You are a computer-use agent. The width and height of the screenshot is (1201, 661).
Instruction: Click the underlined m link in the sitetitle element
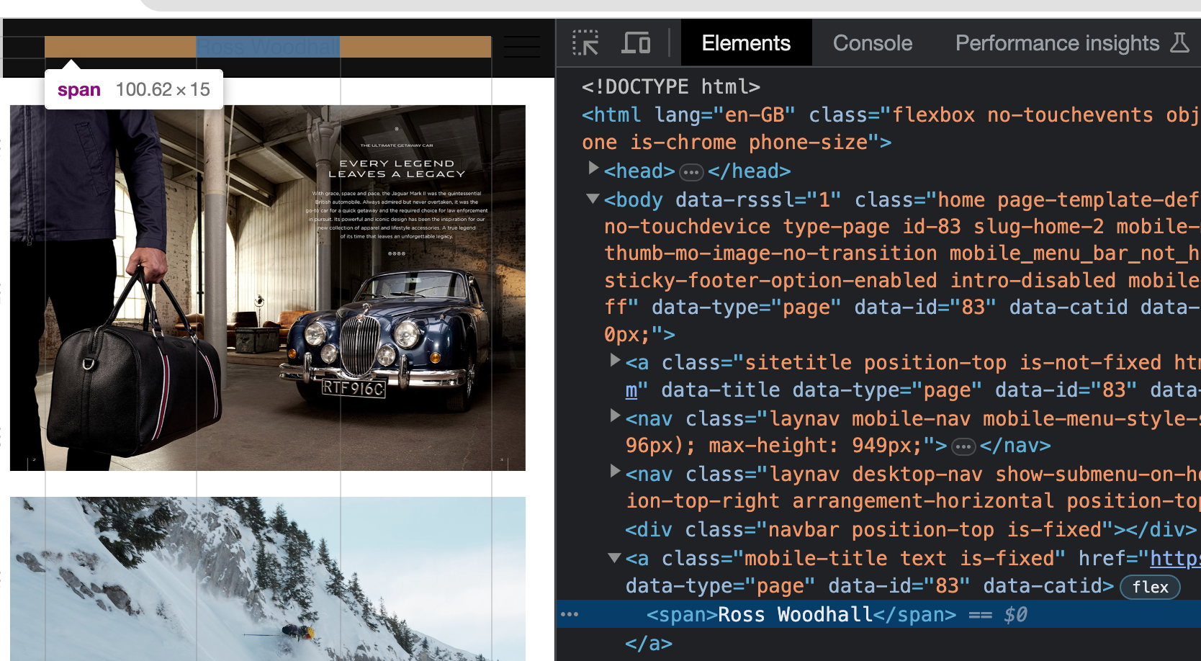click(630, 390)
